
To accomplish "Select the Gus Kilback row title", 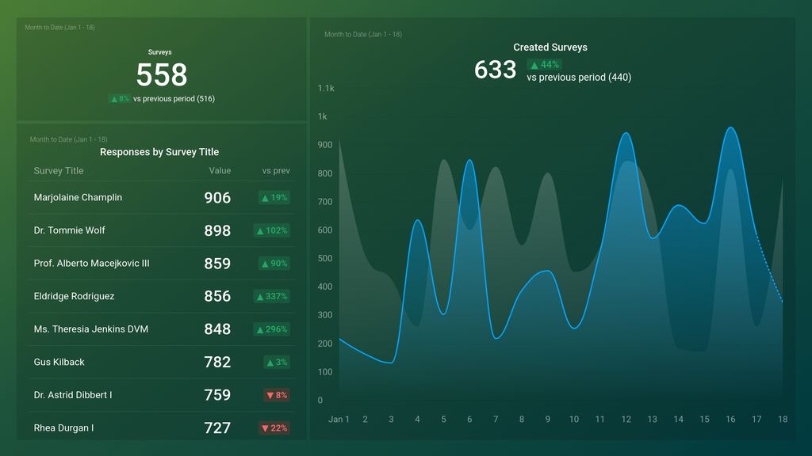I will click(x=59, y=362).
